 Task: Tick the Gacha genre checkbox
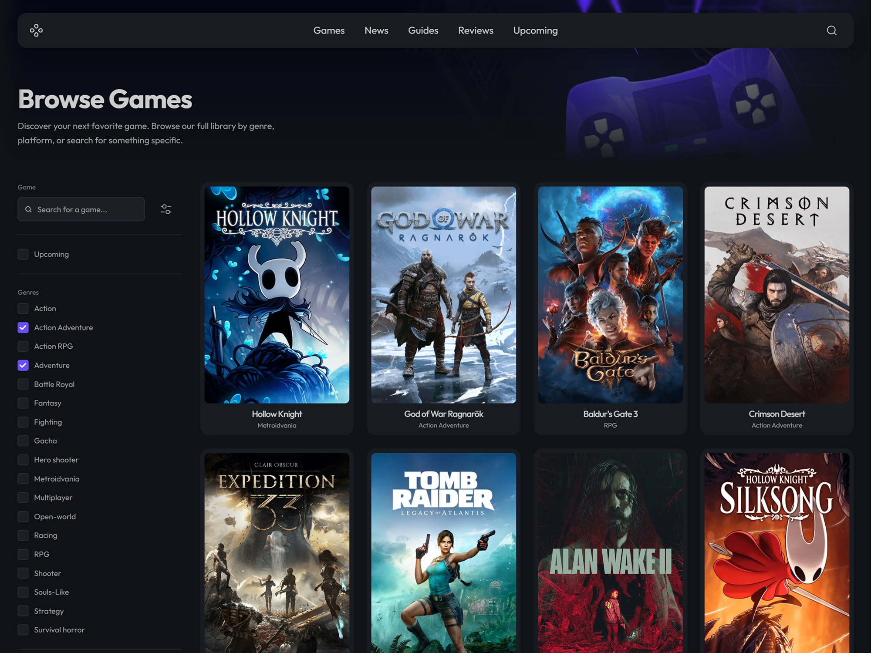[x=23, y=441]
